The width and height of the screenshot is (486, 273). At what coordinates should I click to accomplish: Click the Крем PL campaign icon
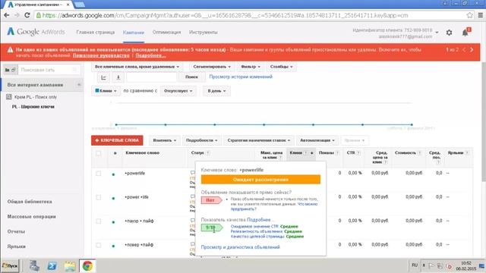tap(9, 97)
